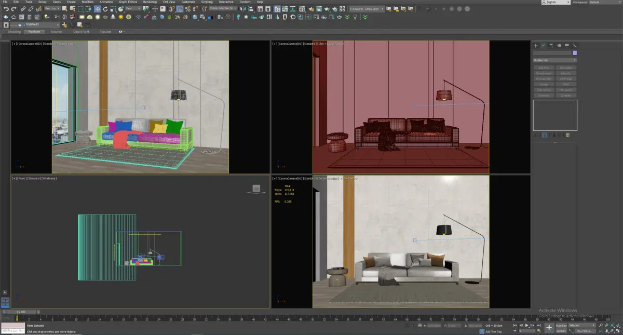Open the Utilities wrench tab in command panel
The image size is (623, 335).
click(x=575, y=46)
